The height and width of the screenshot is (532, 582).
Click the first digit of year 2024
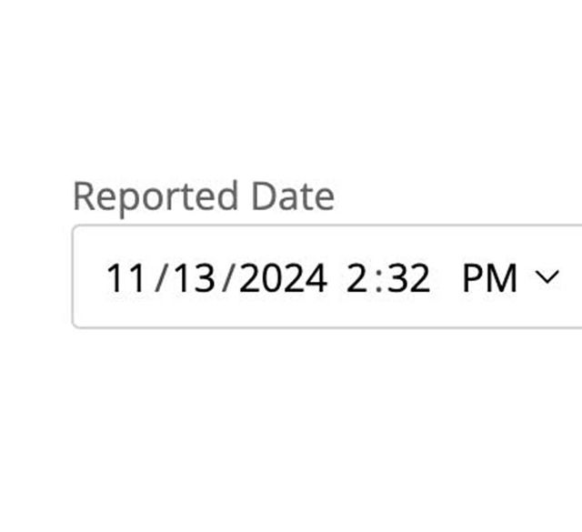252,277
